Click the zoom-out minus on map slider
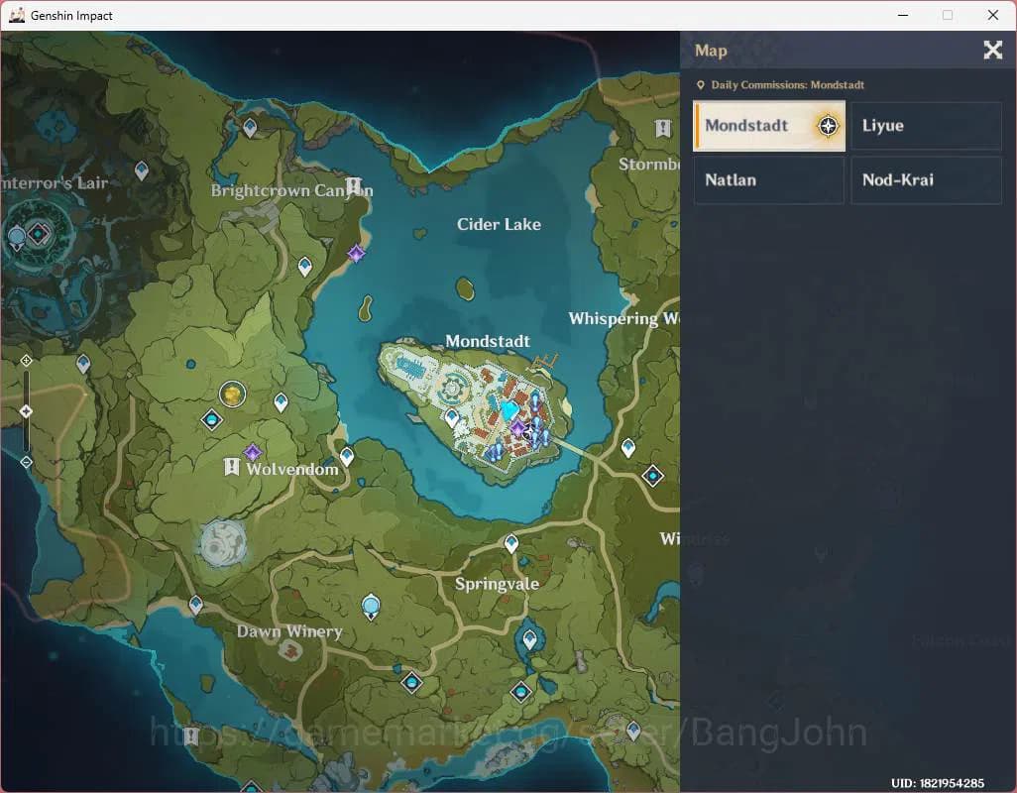Image resolution: width=1017 pixels, height=793 pixels. pos(26,462)
